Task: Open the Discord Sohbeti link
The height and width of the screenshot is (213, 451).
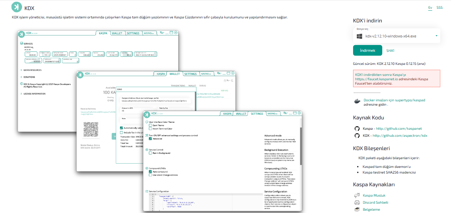Action: 375,202
